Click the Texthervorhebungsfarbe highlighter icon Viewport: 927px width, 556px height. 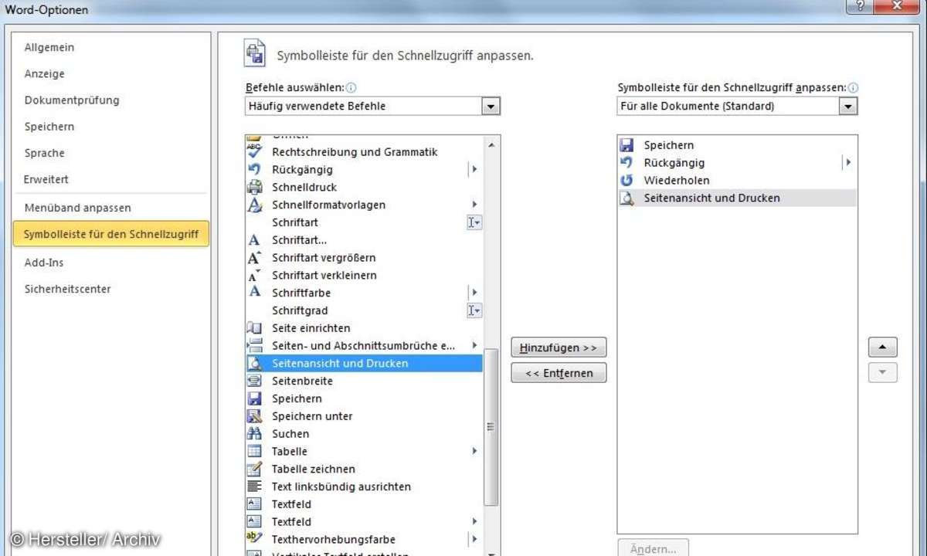pyautogui.click(x=254, y=539)
